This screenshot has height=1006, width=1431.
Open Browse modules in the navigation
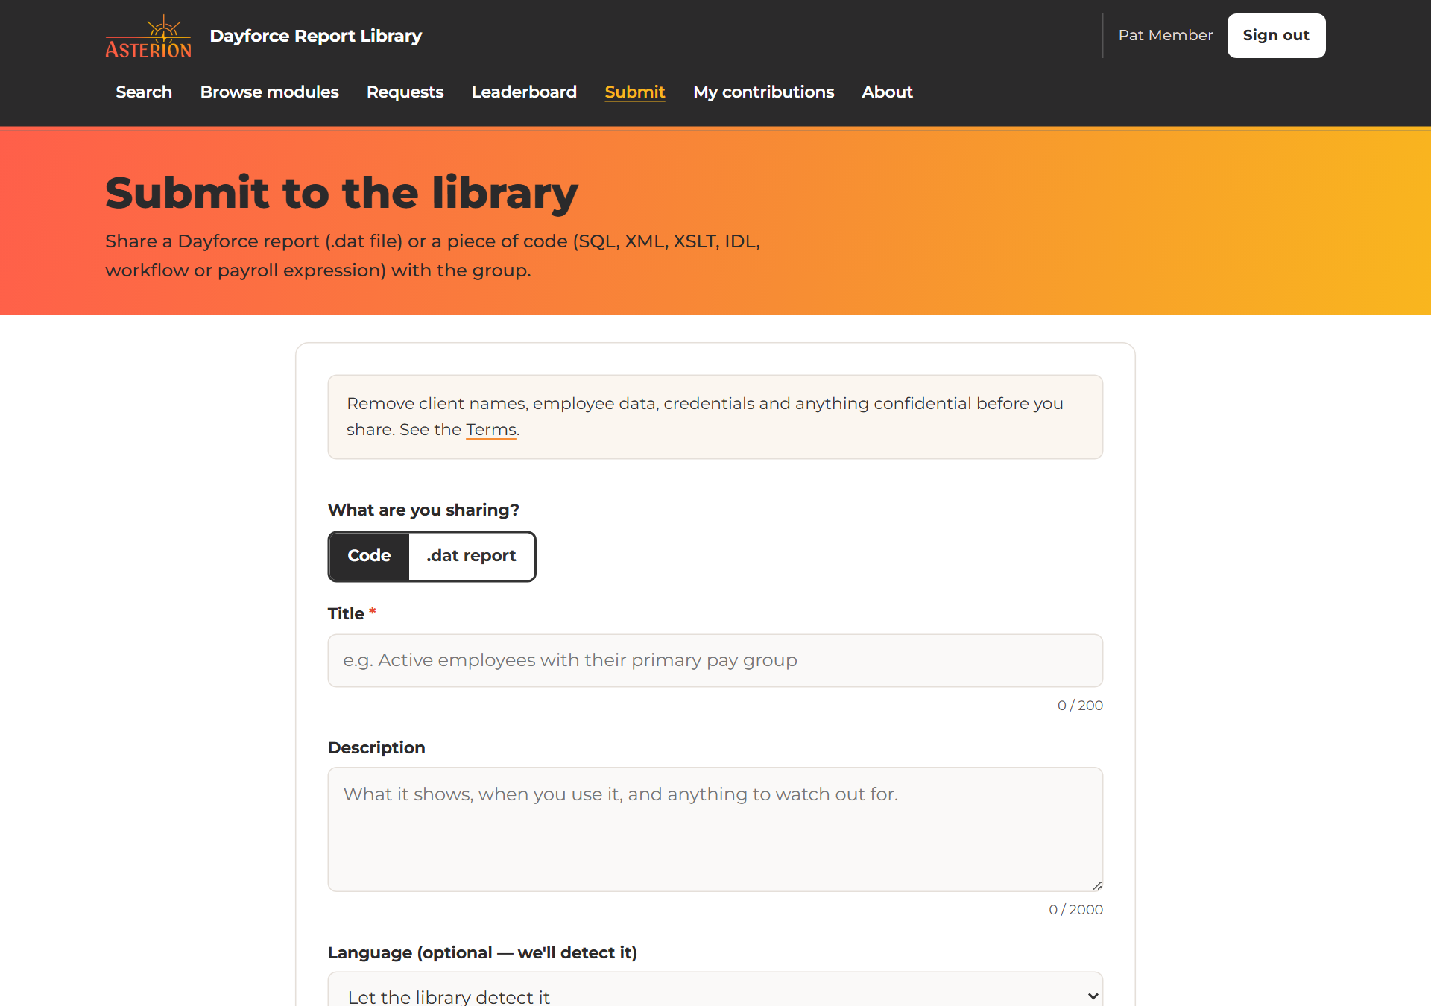(269, 92)
